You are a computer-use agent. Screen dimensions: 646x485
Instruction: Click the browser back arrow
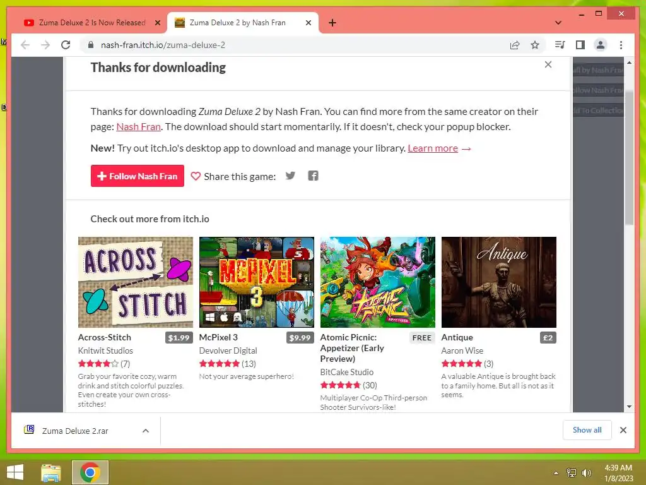pos(25,45)
